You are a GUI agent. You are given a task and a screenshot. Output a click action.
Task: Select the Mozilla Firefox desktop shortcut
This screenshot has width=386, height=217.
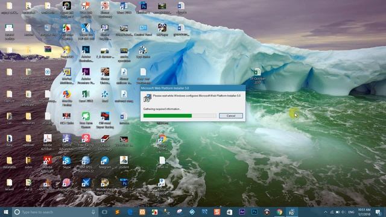click(67, 98)
